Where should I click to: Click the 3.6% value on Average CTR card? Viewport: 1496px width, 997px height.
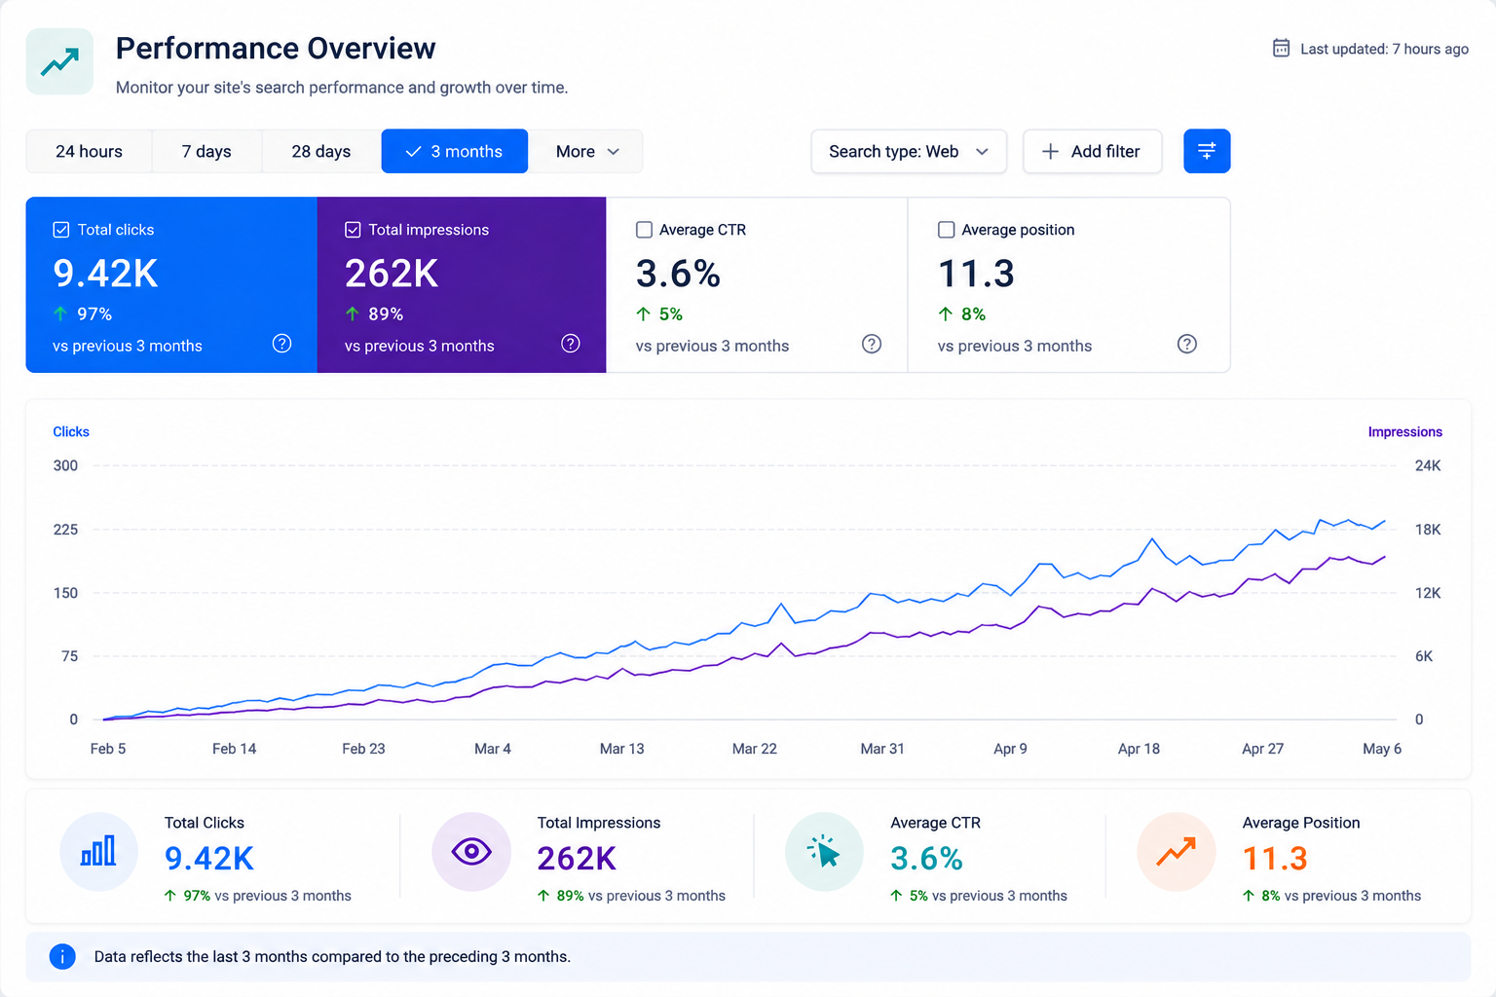678,274
